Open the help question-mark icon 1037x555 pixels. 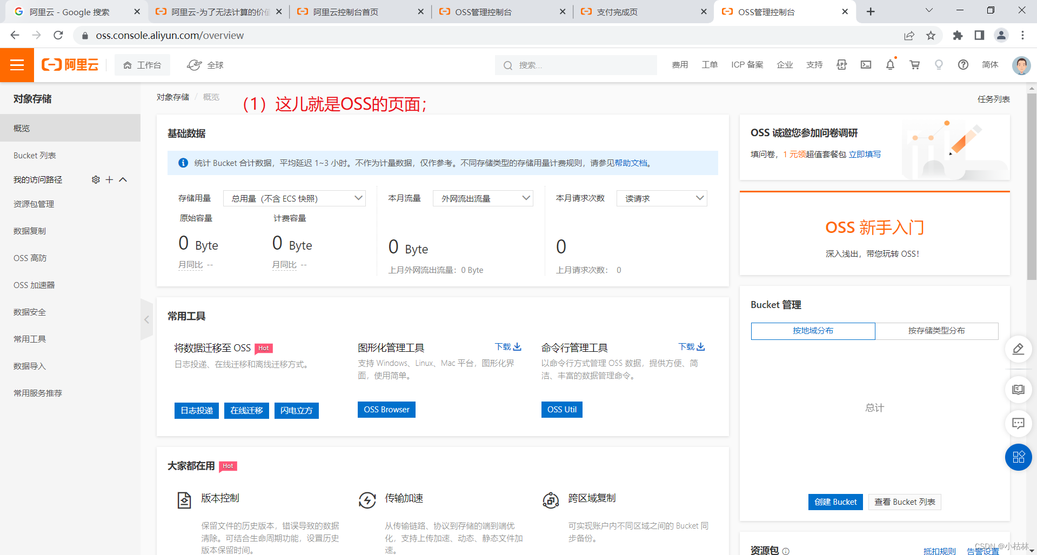click(x=963, y=65)
